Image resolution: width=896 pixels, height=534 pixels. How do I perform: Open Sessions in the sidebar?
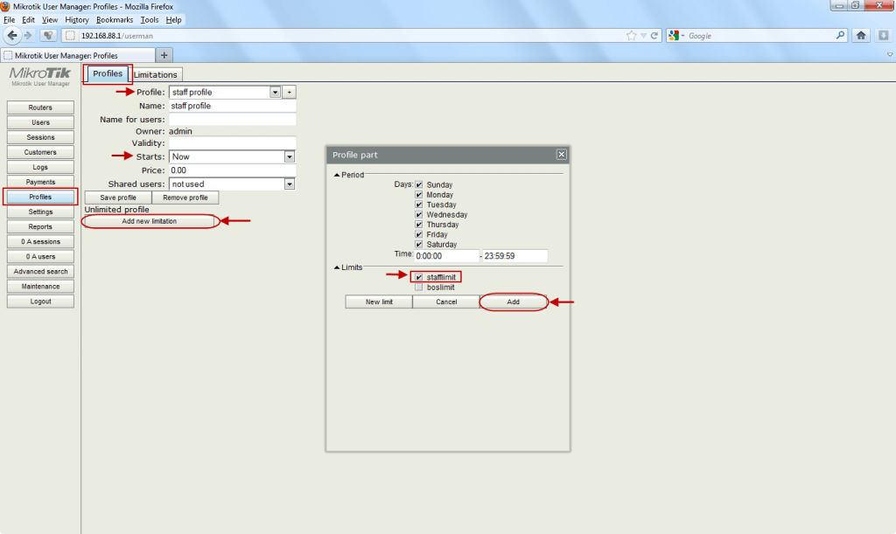(40, 137)
